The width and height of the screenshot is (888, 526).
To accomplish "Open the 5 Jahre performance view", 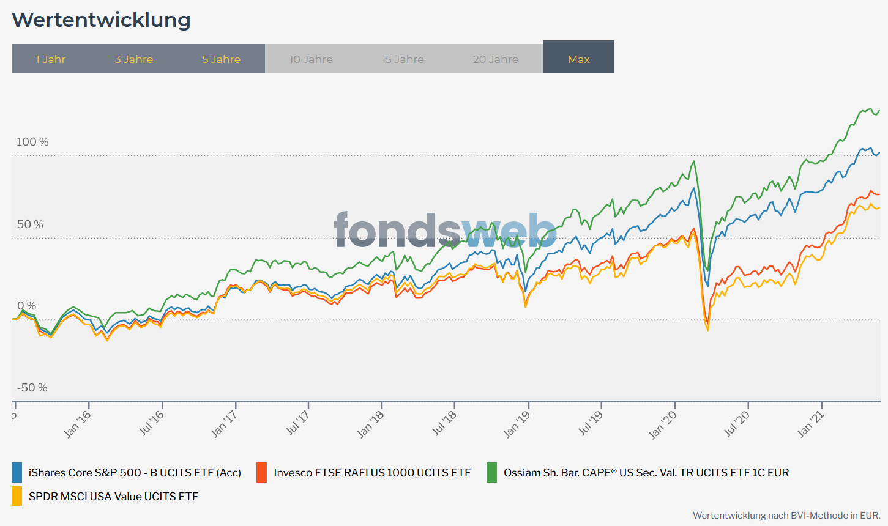I will click(221, 59).
